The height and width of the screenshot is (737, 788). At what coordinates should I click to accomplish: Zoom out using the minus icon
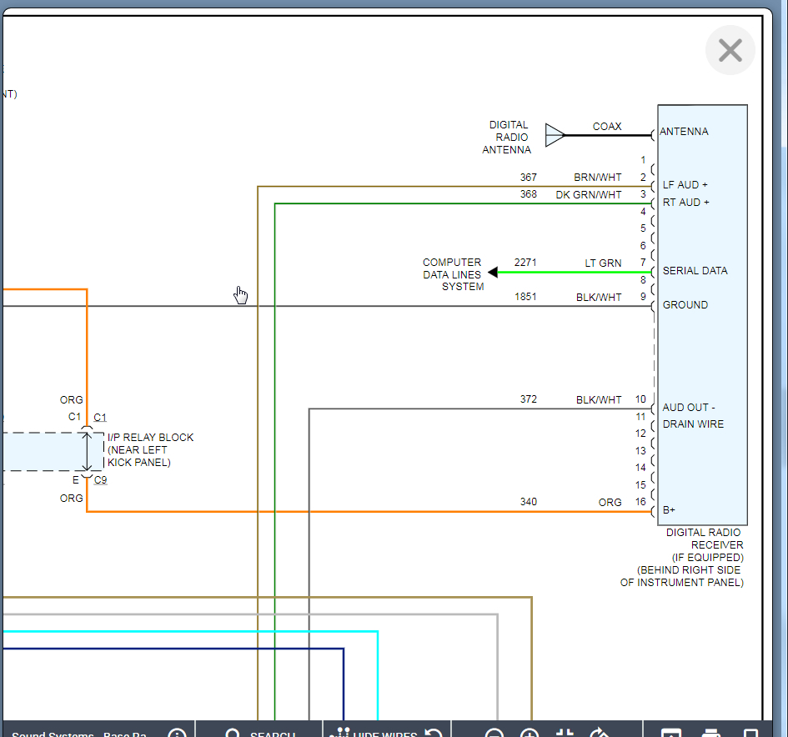point(494,734)
